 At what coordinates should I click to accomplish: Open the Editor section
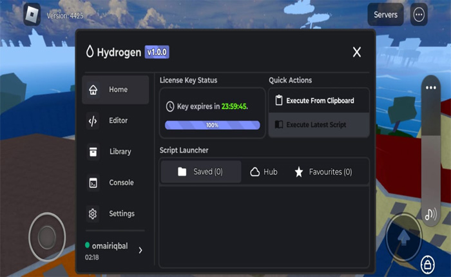(x=115, y=120)
